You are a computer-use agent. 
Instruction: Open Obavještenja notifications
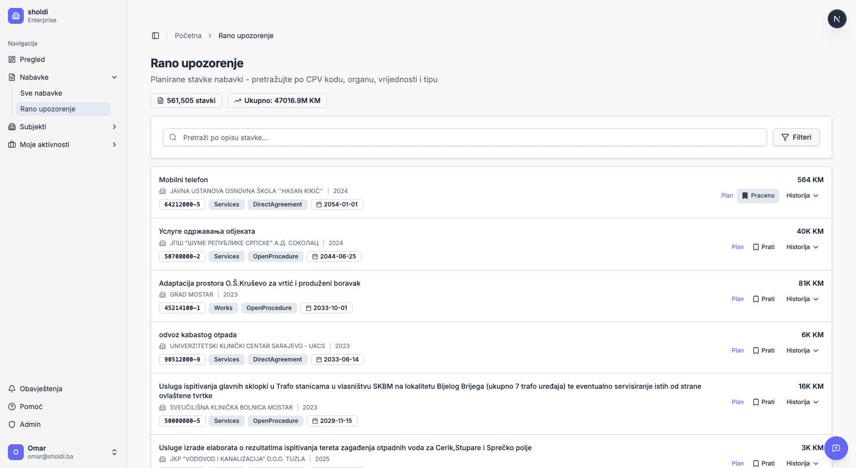(x=41, y=389)
